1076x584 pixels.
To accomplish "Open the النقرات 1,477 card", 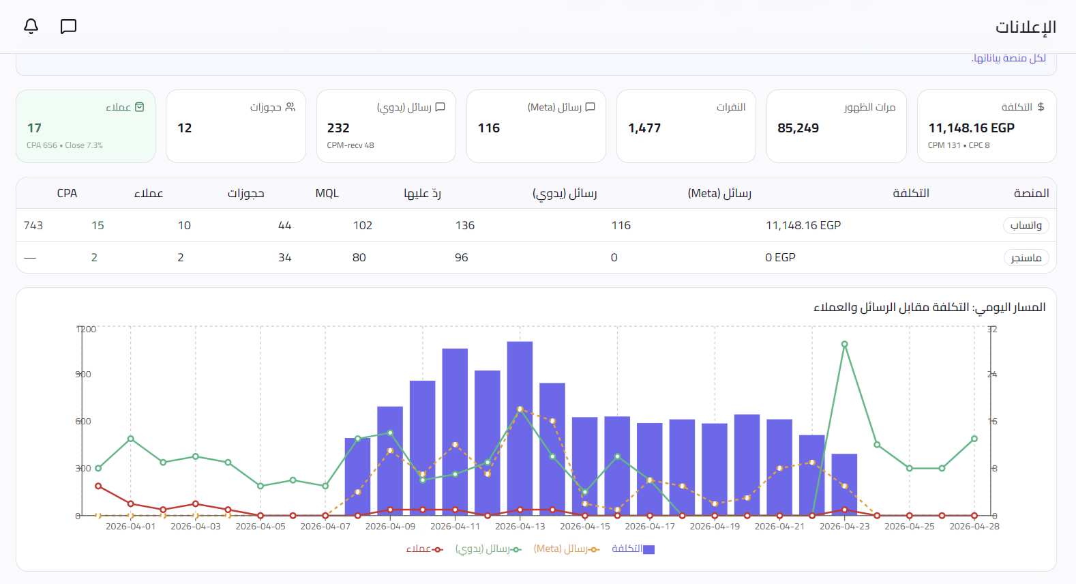I will [686, 126].
